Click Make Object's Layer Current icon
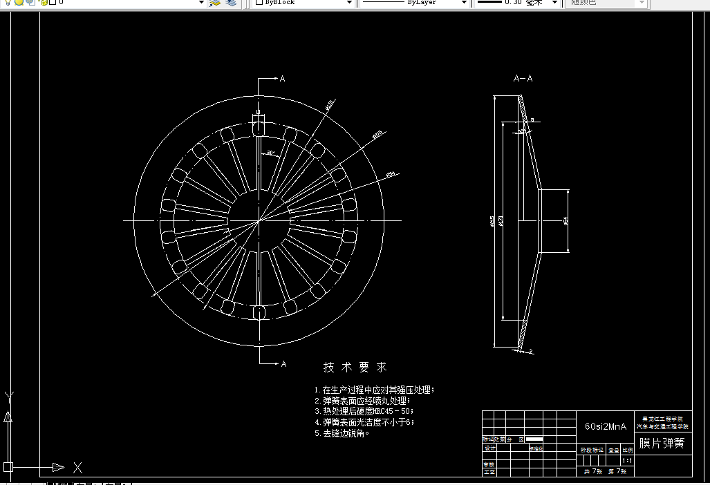 pos(215,3)
